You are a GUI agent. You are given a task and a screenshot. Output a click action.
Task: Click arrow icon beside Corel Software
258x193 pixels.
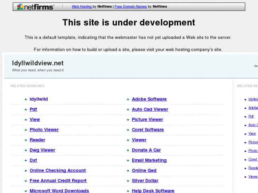point(128,130)
